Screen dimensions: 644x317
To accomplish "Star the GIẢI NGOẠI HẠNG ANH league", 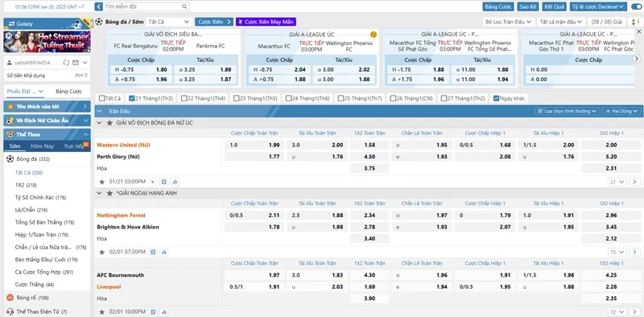I will click(x=109, y=193).
